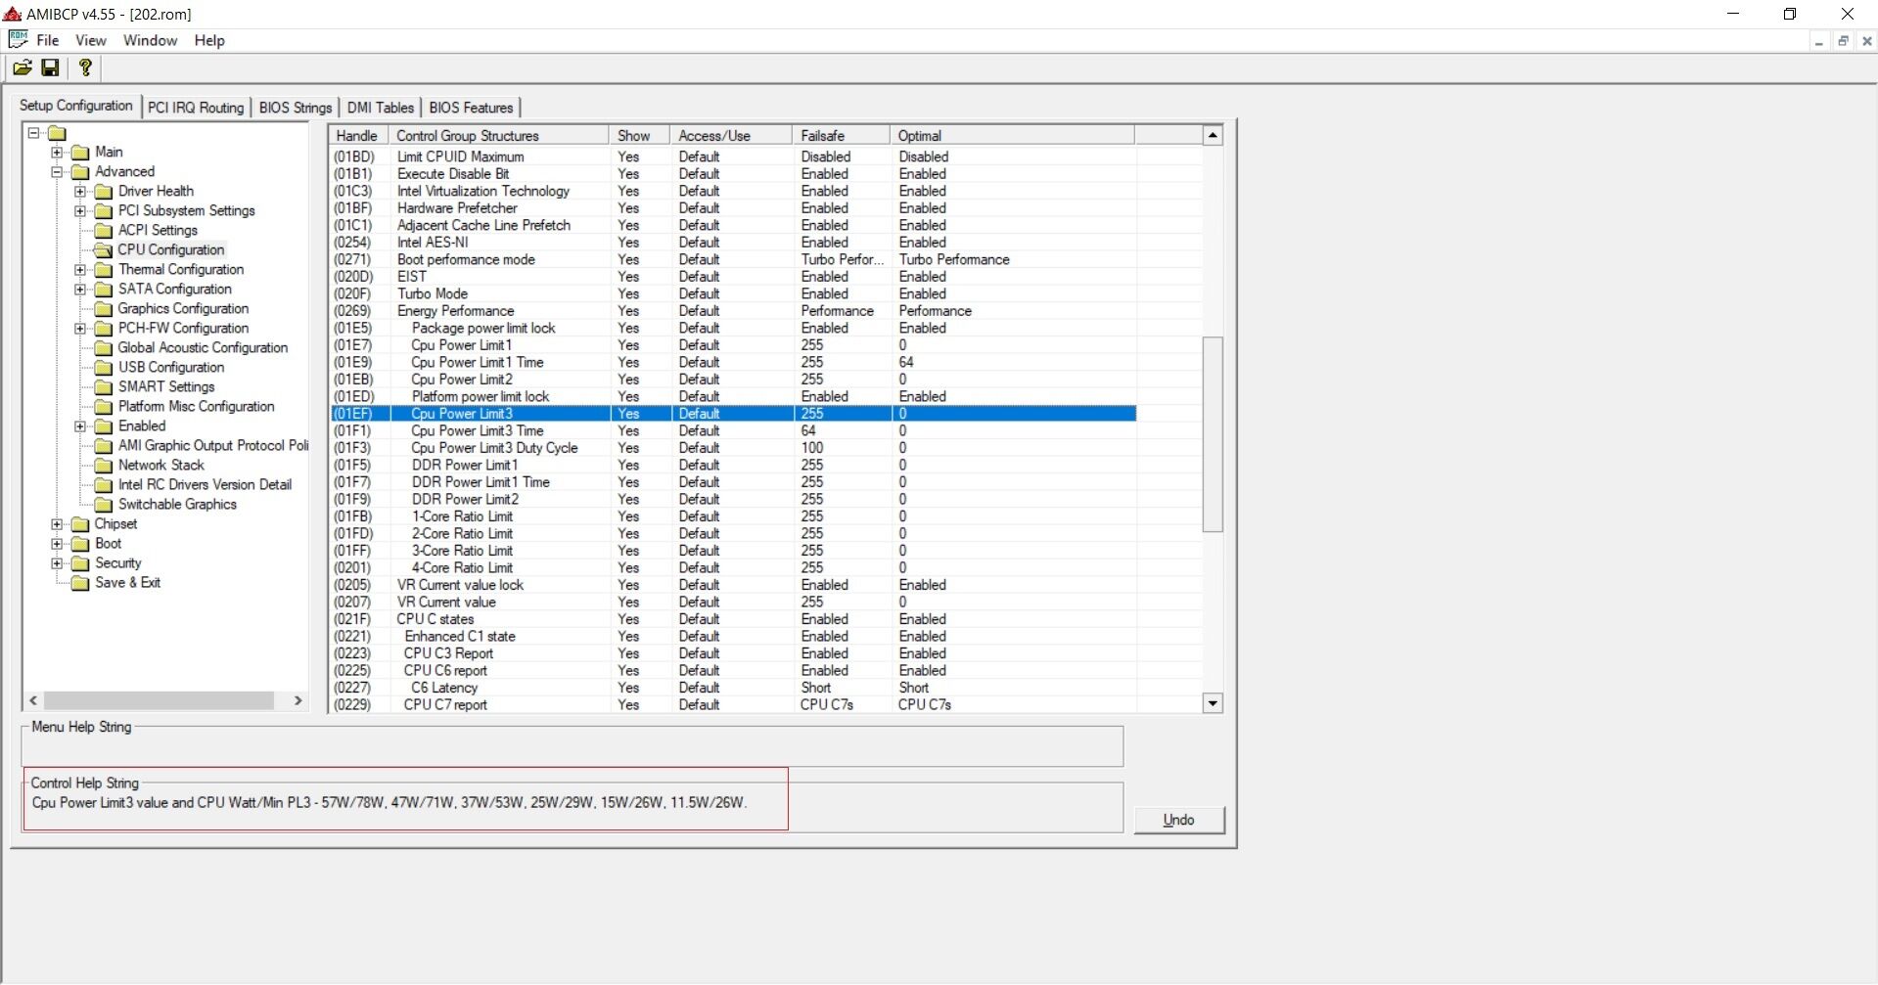Screen dimensions: 1878x985
Task: Select the Platform Misc Configuration folder icon
Action: [103, 406]
